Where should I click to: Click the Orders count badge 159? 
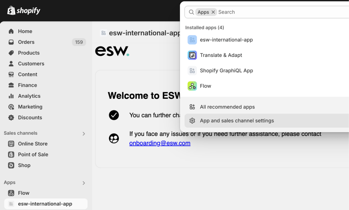pos(79,42)
